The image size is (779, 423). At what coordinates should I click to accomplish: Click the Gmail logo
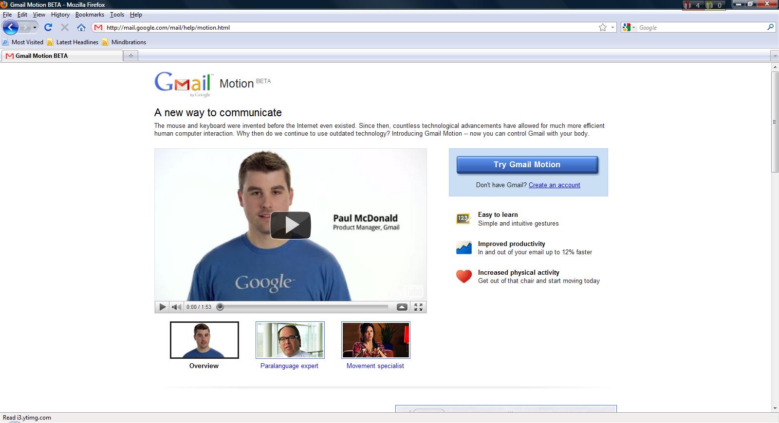[x=184, y=85]
